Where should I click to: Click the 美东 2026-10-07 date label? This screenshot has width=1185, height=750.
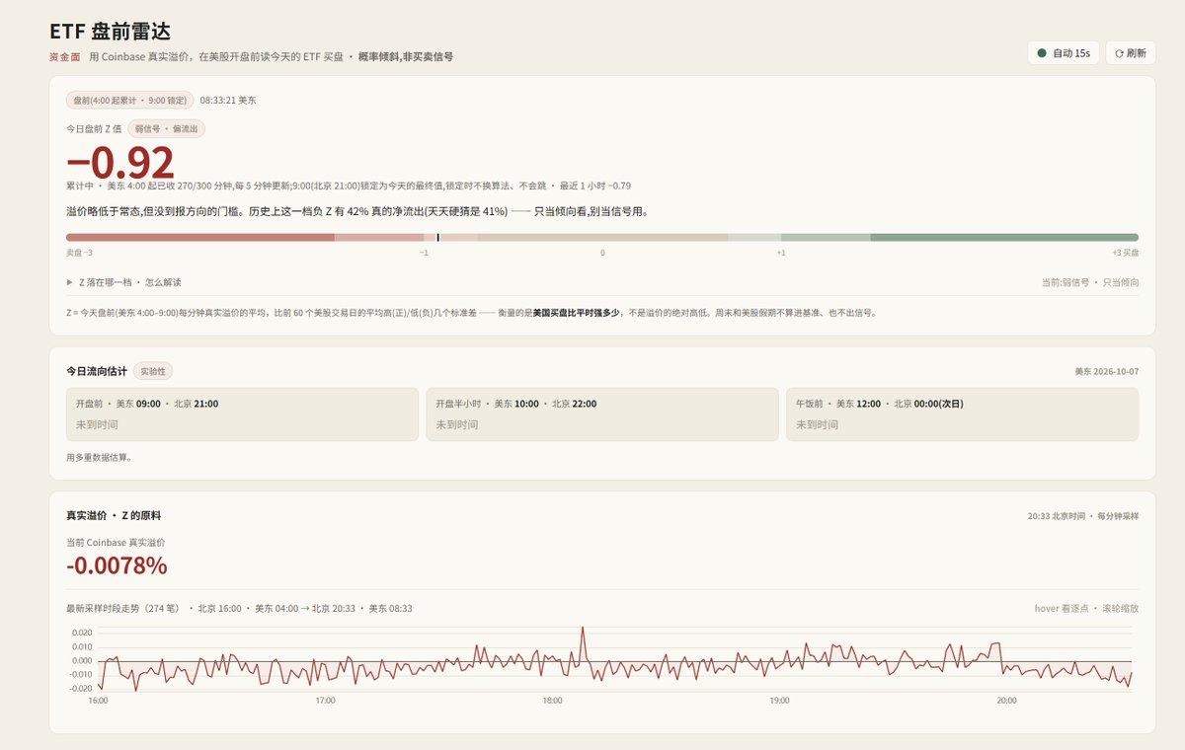1107,372
